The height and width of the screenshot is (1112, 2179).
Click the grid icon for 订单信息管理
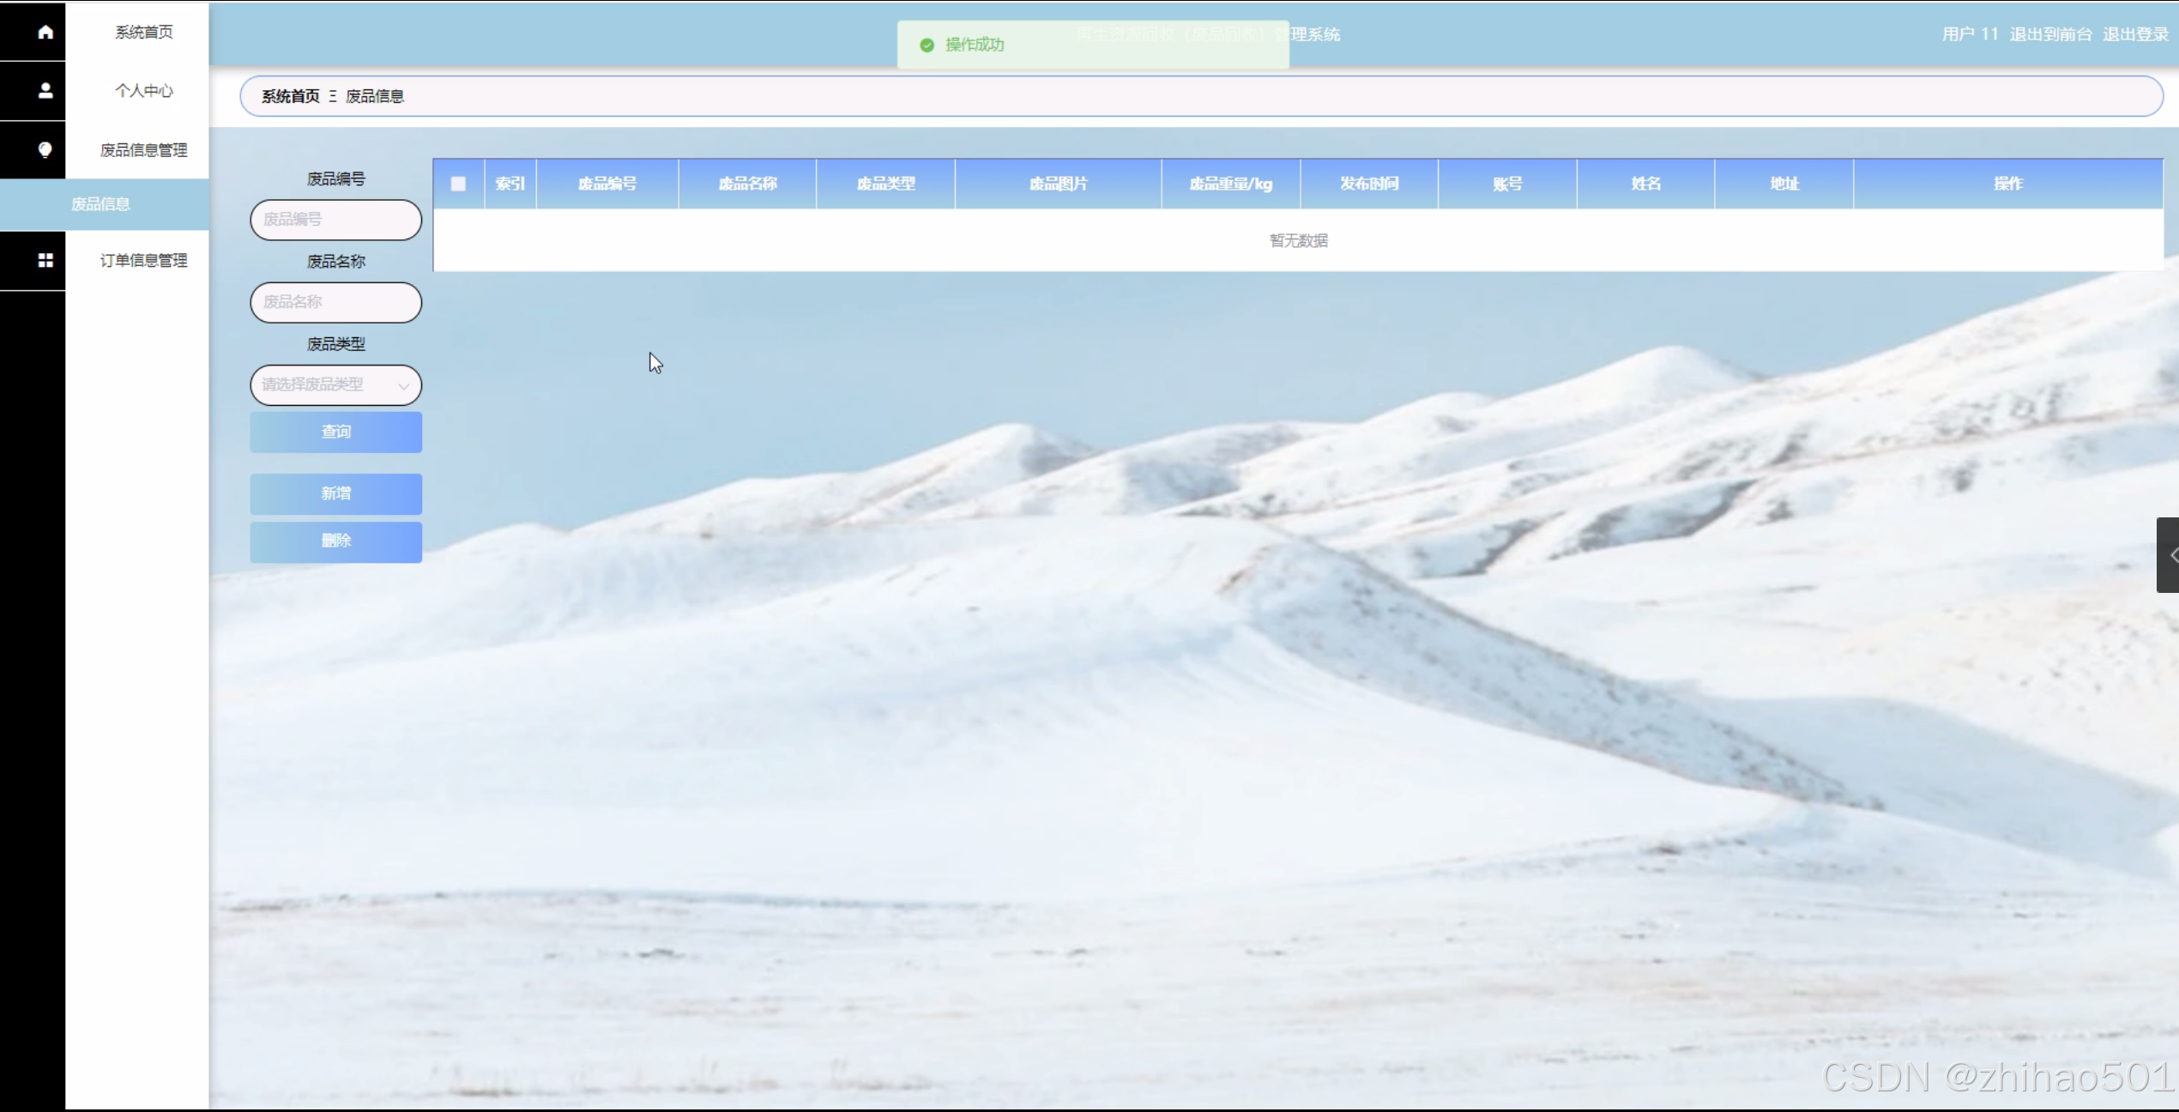(45, 260)
